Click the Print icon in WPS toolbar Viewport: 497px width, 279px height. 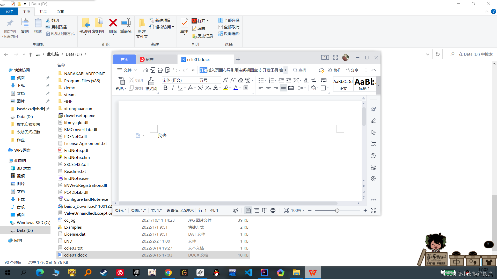160,70
